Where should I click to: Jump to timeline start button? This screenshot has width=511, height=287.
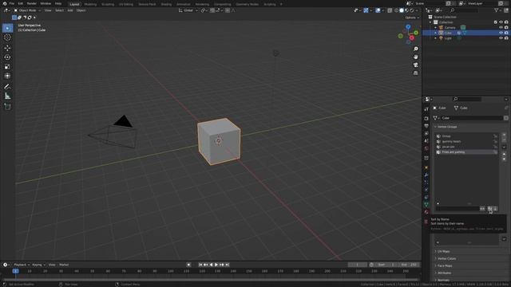coord(200,265)
